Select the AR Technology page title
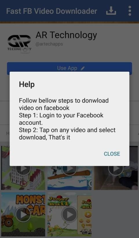Image resolution: width=139 pixels, height=238 pixels. (x=66, y=35)
